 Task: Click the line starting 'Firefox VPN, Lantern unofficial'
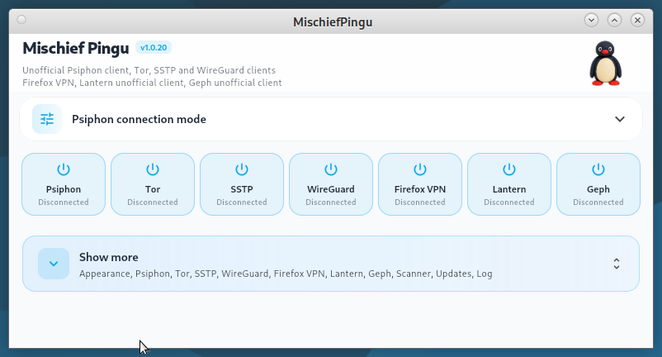152,83
